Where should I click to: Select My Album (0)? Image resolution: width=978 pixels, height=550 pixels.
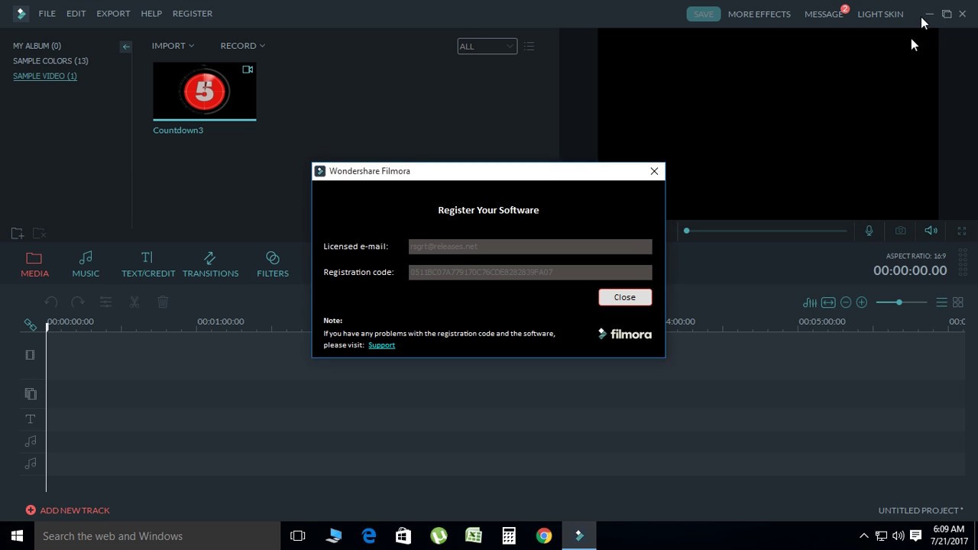point(37,46)
